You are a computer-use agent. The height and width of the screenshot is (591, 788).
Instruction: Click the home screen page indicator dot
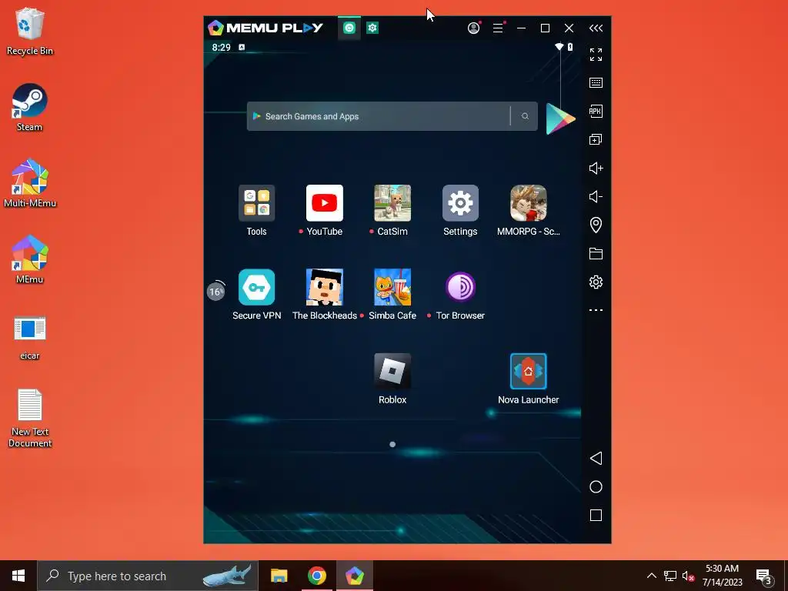pos(392,444)
